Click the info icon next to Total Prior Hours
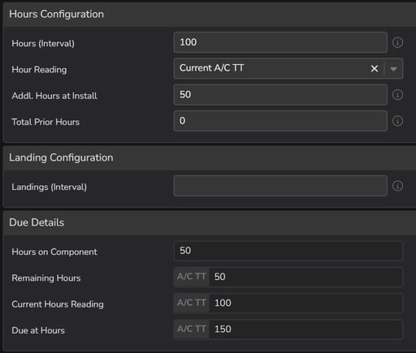The width and height of the screenshot is (416, 353). pyautogui.click(x=397, y=121)
